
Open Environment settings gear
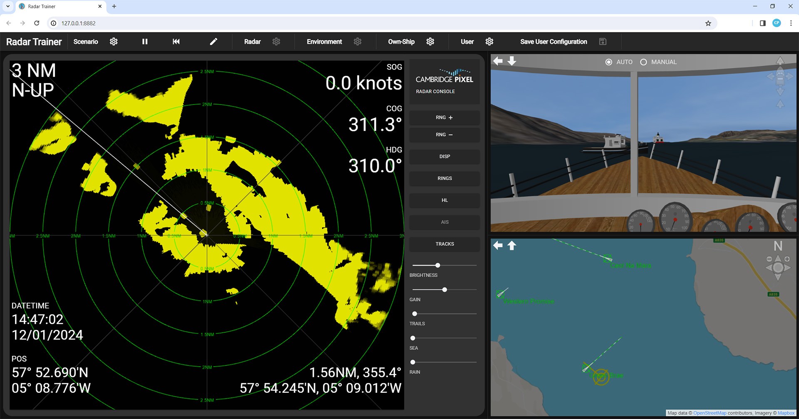coord(357,42)
